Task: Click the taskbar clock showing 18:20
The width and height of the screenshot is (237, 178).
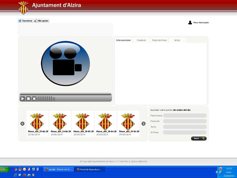Action: point(229,169)
